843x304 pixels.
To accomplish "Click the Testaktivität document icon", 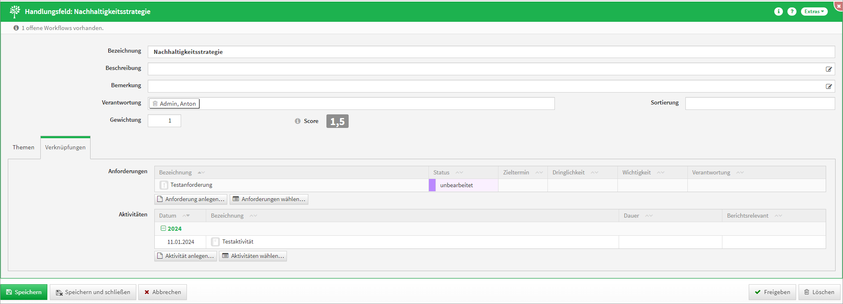I will point(215,242).
